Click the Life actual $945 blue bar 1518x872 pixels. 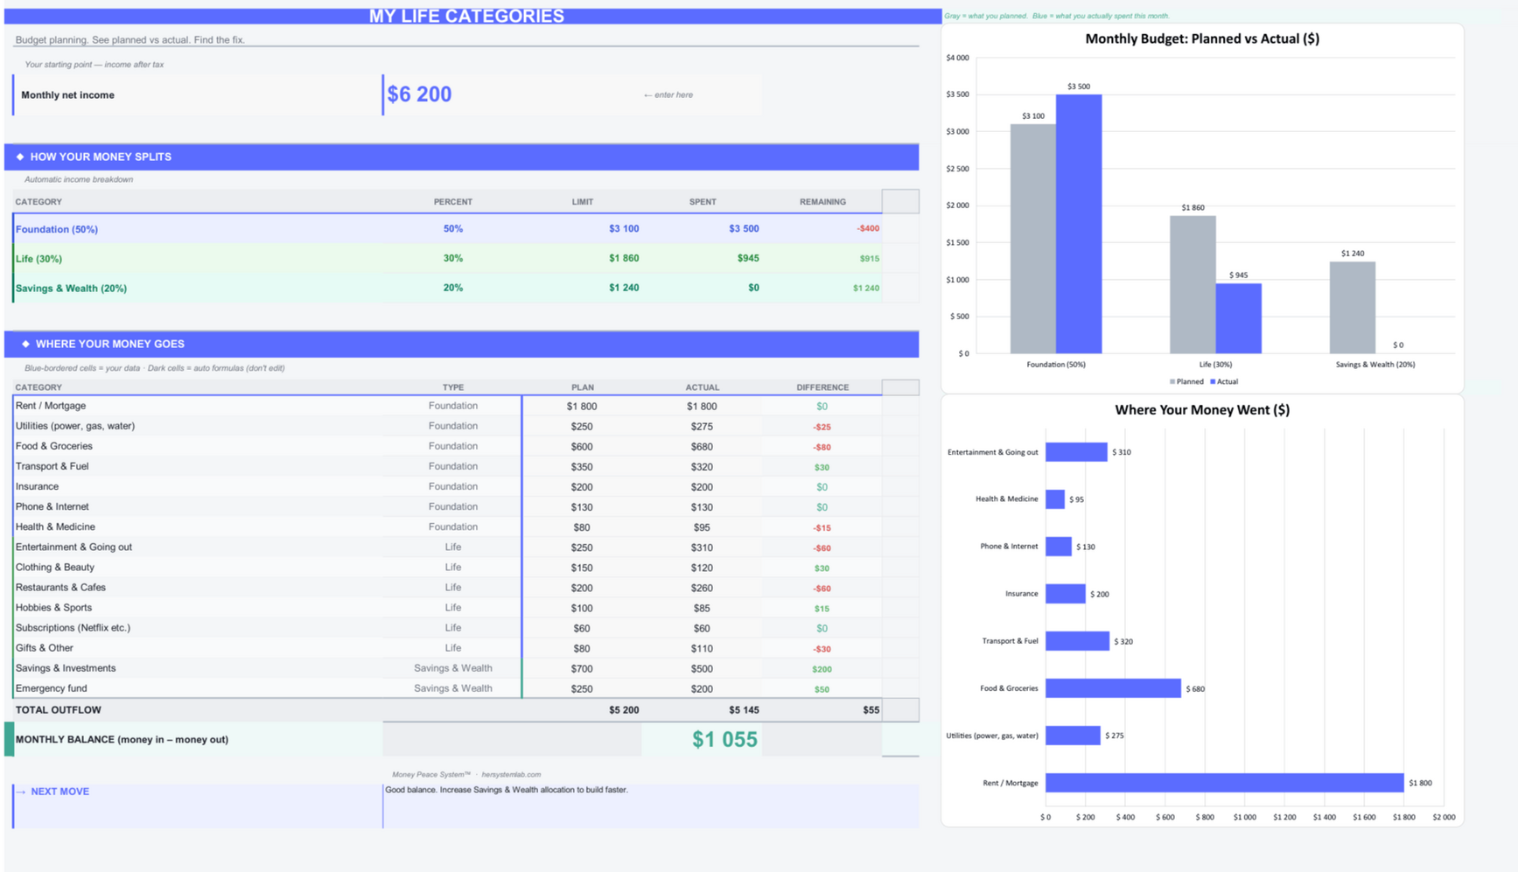click(x=1238, y=318)
